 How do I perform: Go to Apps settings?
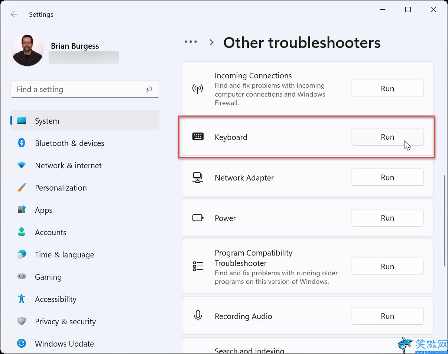(43, 210)
